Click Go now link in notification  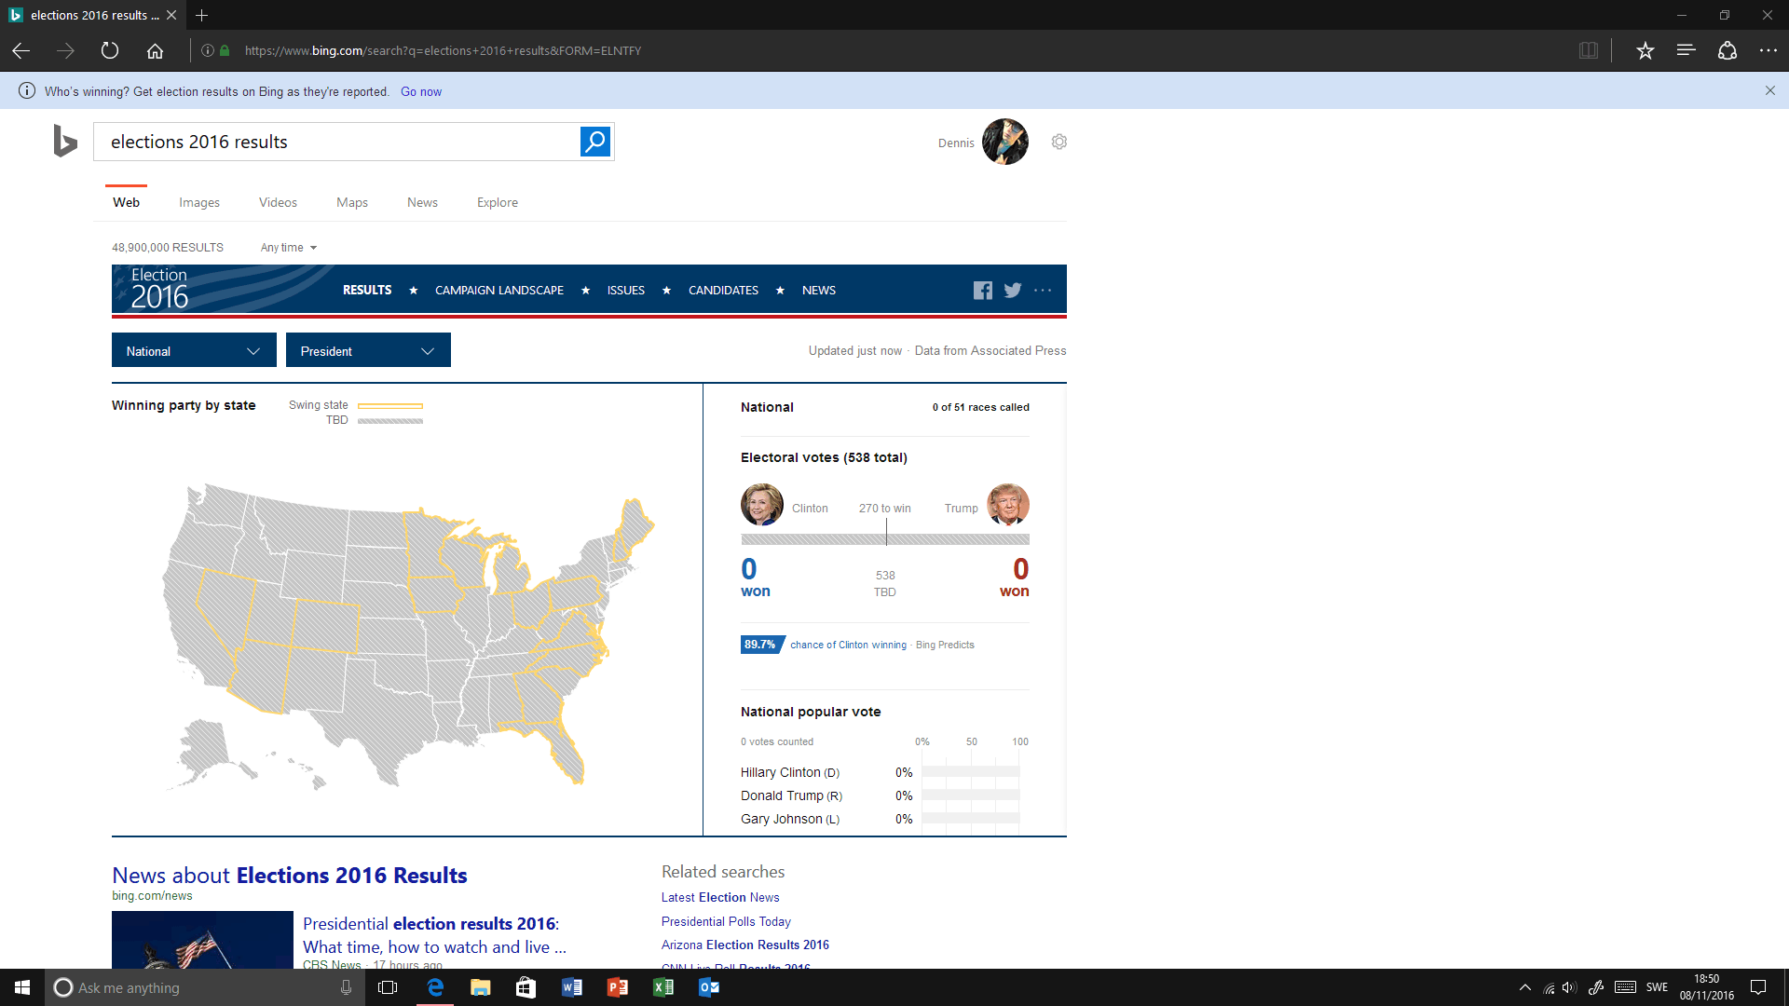click(x=421, y=91)
